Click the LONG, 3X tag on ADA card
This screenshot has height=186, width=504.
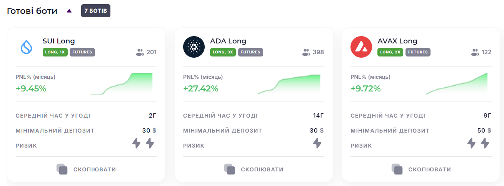223,52
